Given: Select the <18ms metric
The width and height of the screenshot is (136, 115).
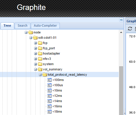Looking at the screenshot, I should tap(57, 111).
